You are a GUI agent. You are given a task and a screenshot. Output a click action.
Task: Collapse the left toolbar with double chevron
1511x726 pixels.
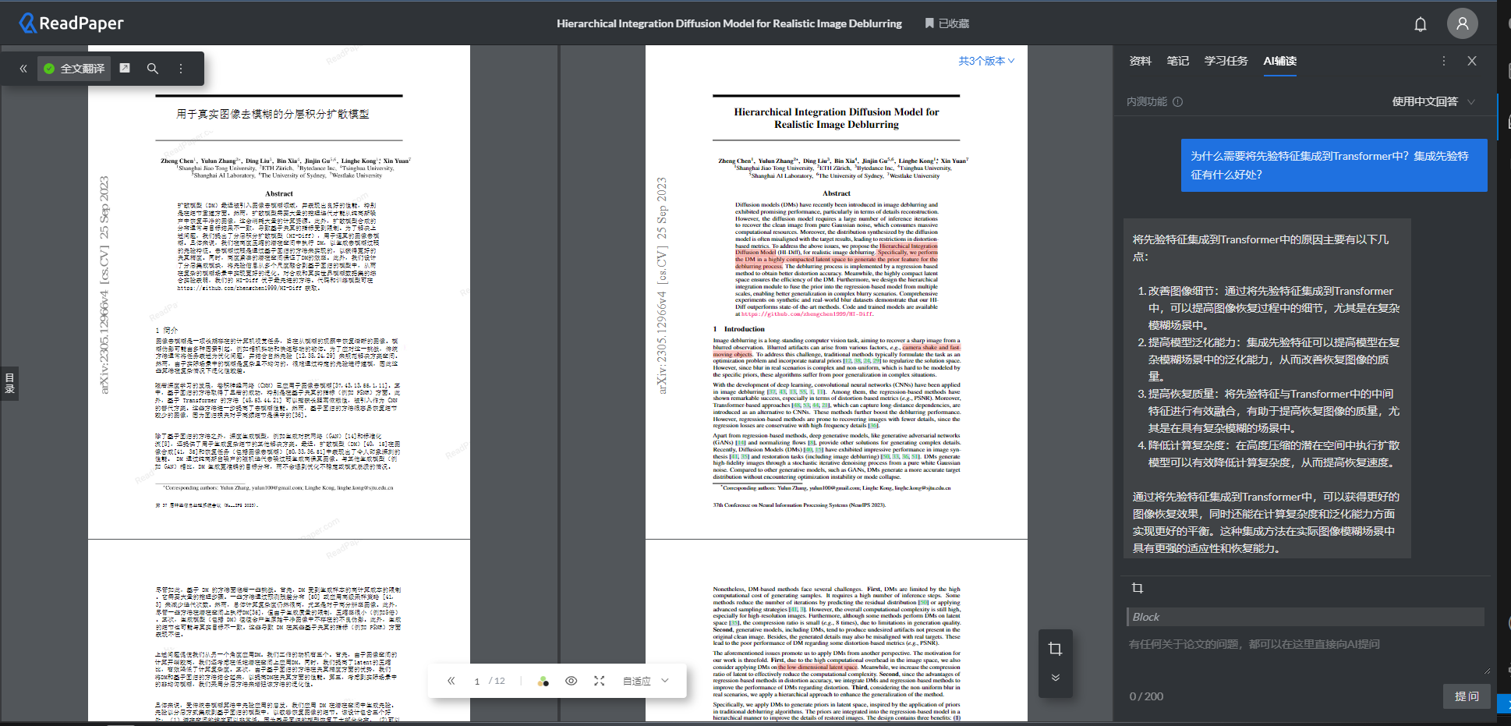click(23, 69)
